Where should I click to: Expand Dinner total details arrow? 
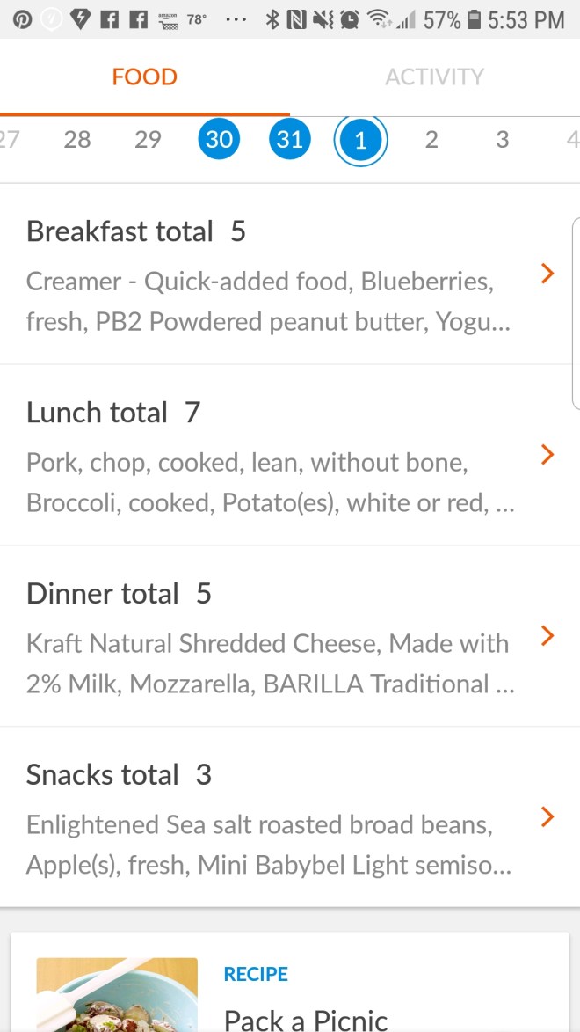click(x=547, y=635)
